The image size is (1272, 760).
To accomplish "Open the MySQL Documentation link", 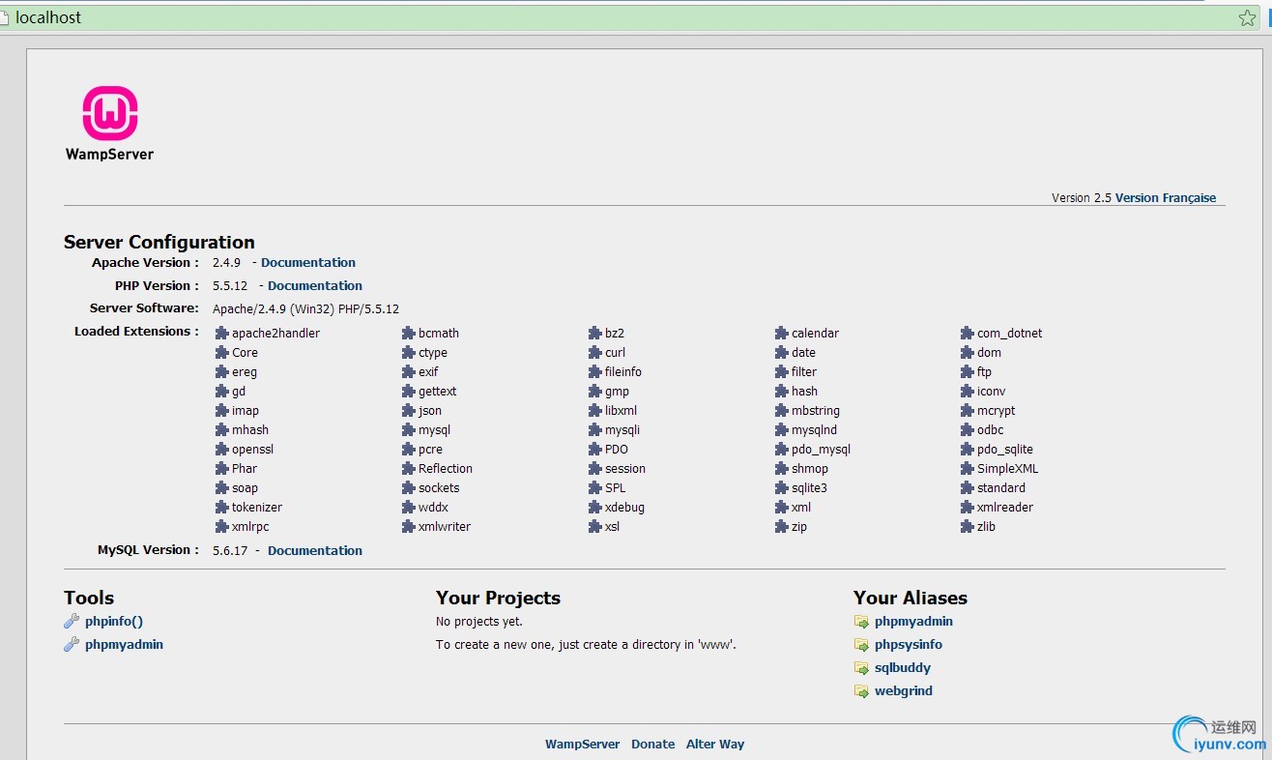I will 315,551.
